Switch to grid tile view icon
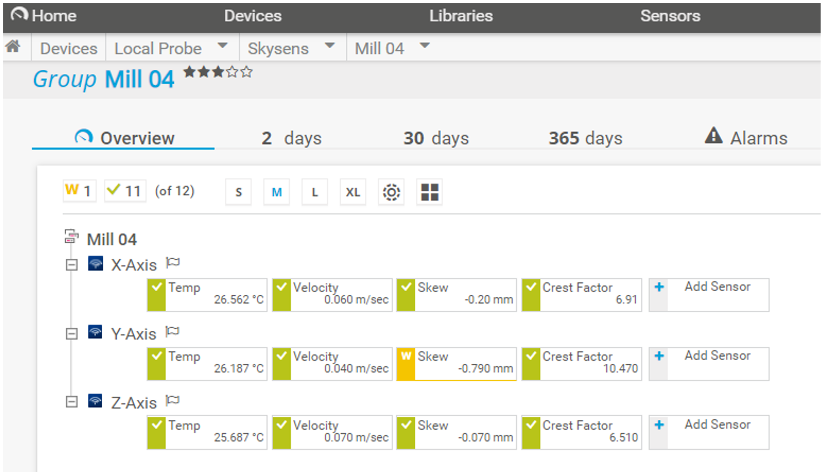Image resolution: width=822 pixels, height=472 pixels. click(x=429, y=192)
